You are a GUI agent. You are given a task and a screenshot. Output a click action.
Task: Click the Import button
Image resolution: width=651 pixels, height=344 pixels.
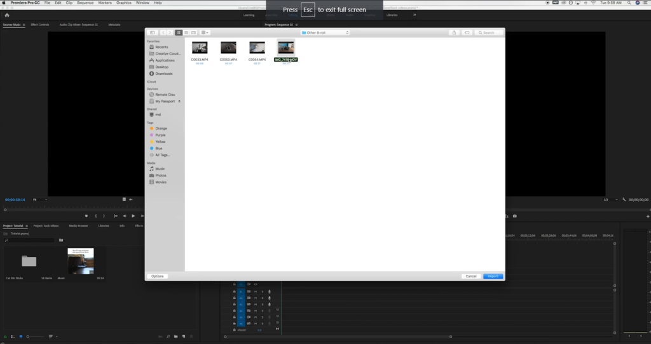tap(493, 276)
